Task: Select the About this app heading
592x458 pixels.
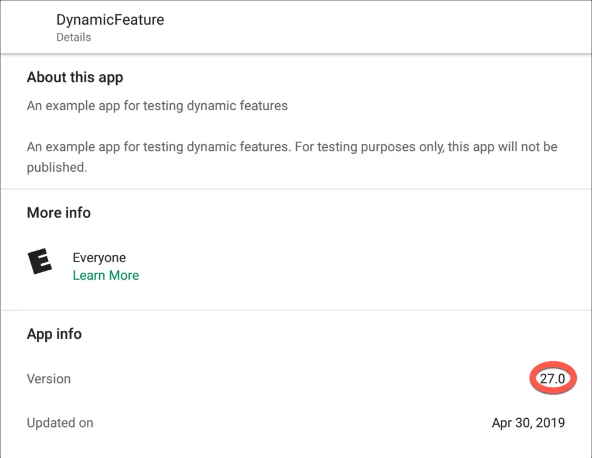Action: pos(75,77)
